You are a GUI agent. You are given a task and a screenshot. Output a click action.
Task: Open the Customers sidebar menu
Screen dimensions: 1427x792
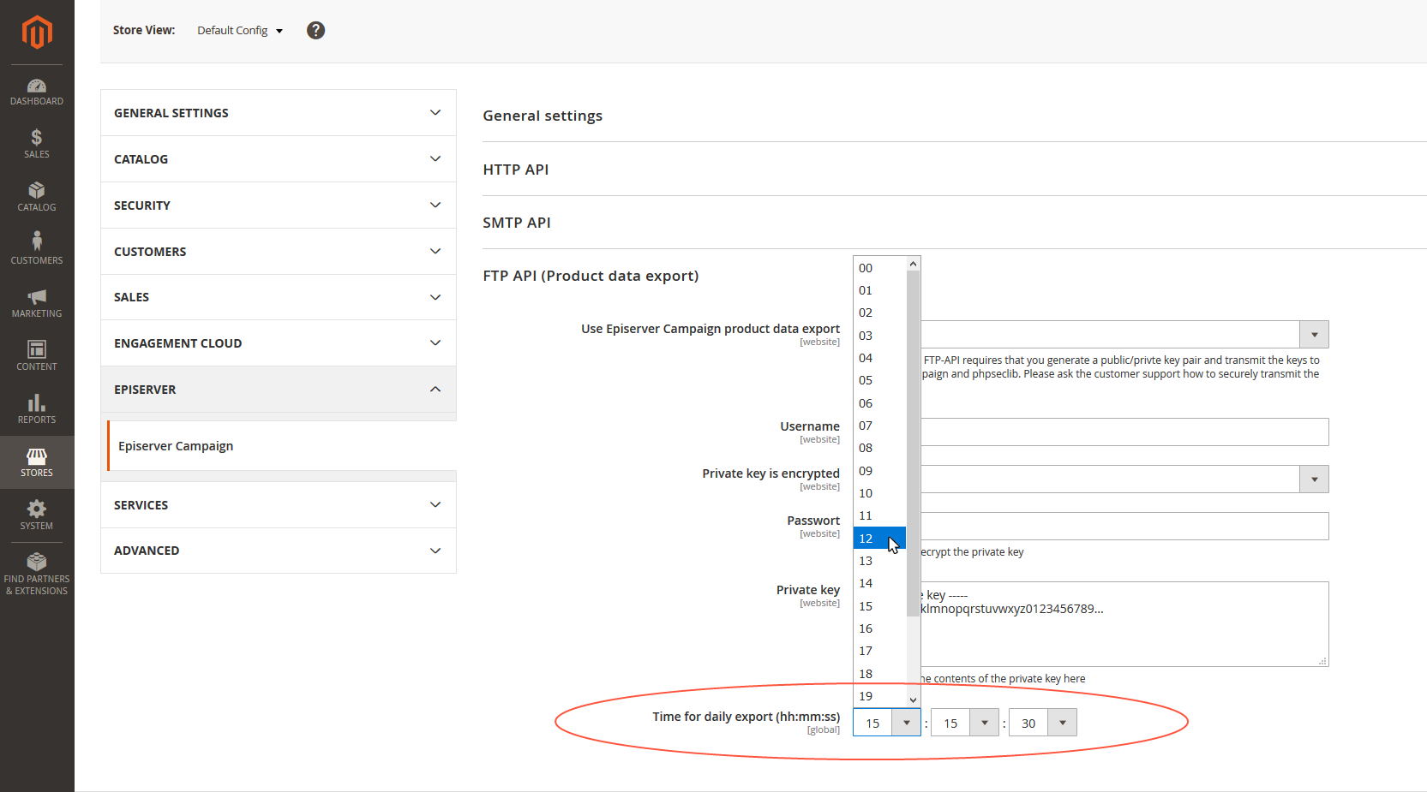point(37,249)
